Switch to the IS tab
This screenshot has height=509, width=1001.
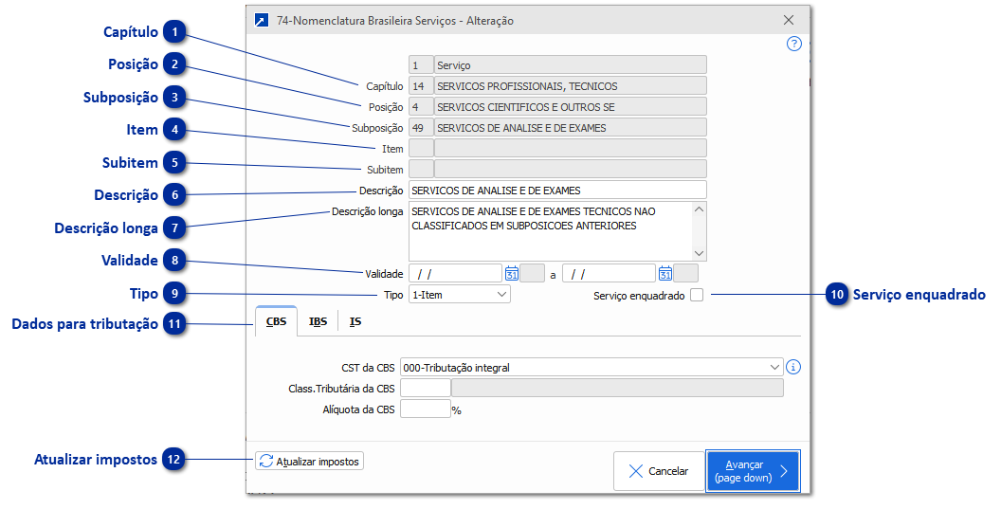355,322
